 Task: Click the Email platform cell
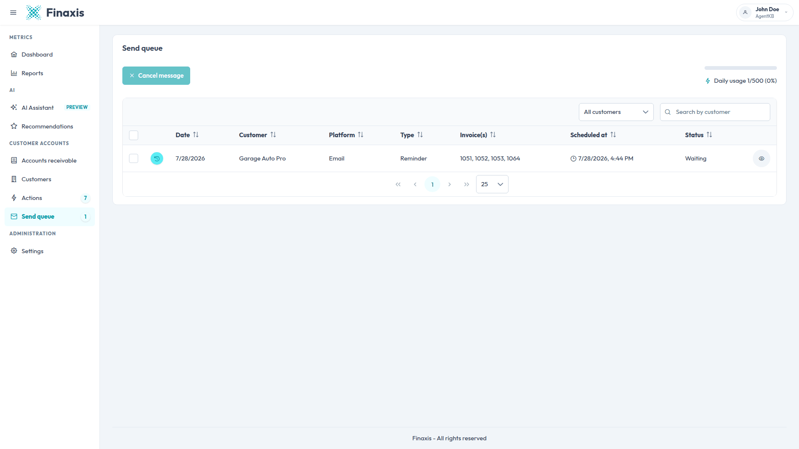[337, 158]
